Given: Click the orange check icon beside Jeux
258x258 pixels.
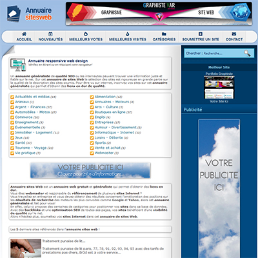Looking at the screenshot, I should [x=12, y=138].
